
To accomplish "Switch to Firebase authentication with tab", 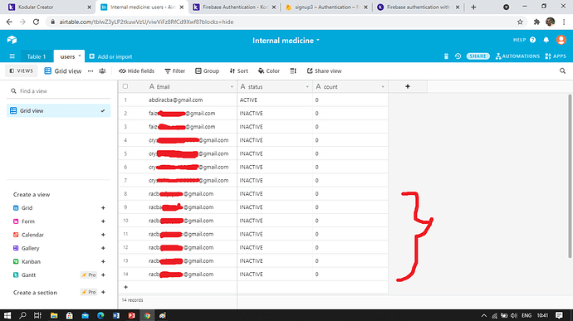I will point(418,7).
